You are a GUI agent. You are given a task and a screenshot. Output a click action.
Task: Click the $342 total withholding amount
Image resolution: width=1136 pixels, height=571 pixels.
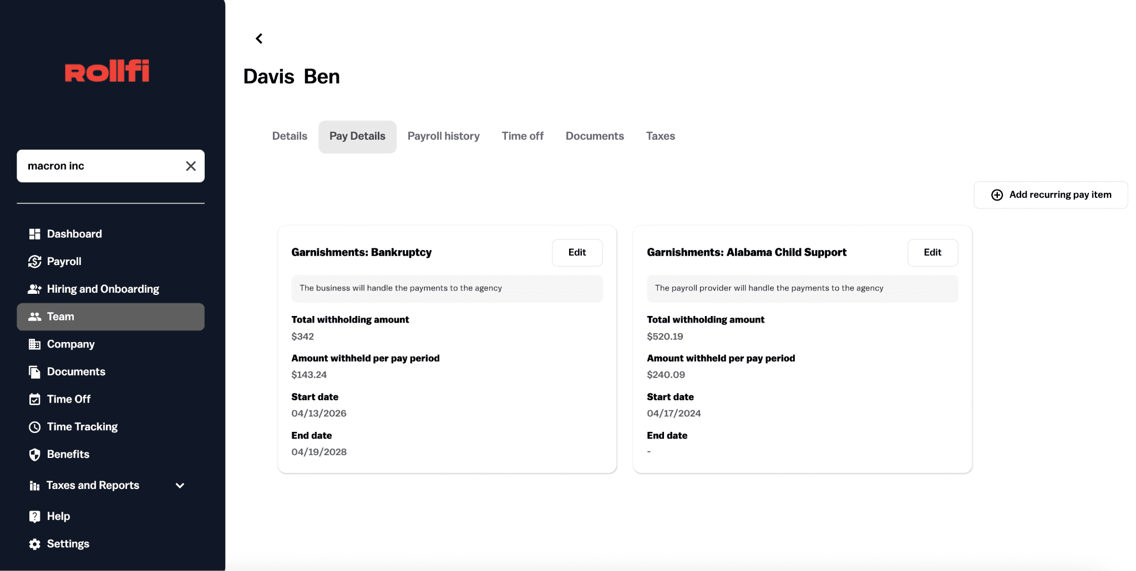(x=303, y=337)
